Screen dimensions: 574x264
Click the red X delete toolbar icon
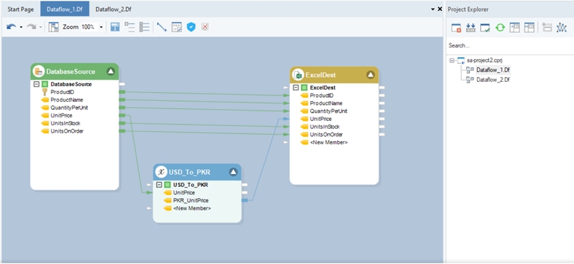(x=205, y=27)
